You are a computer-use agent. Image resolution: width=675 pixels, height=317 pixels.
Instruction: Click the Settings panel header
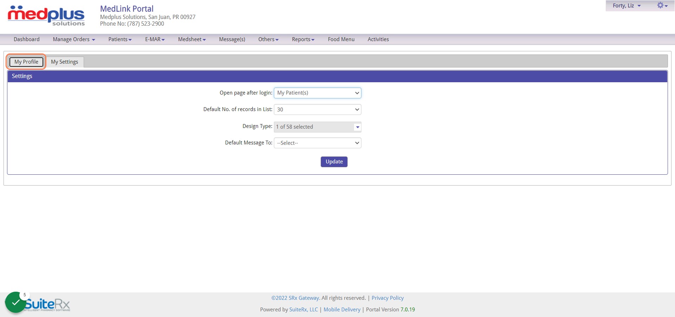click(x=337, y=76)
